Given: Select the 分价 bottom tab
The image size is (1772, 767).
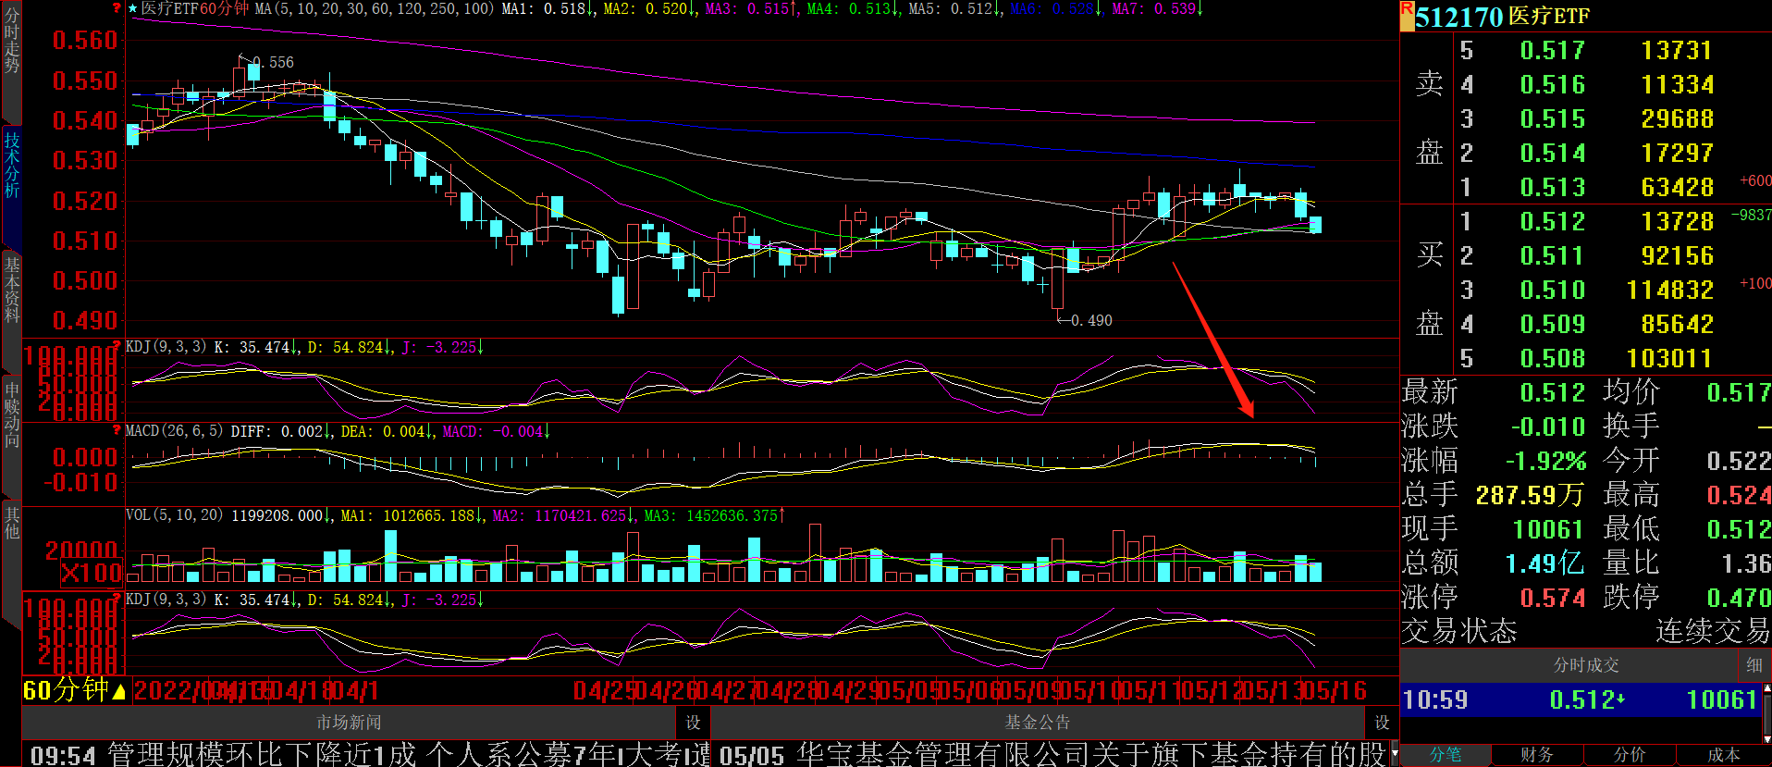Looking at the screenshot, I should pos(1630,755).
